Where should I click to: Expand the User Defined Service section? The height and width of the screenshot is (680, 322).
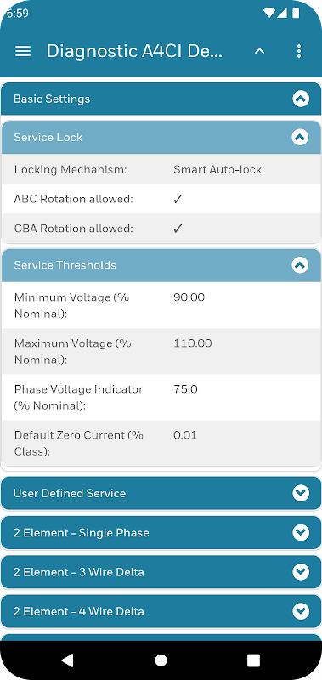coord(161,493)
